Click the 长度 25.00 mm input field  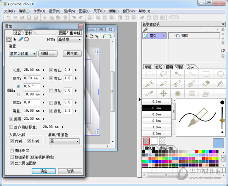pos(32,70)
